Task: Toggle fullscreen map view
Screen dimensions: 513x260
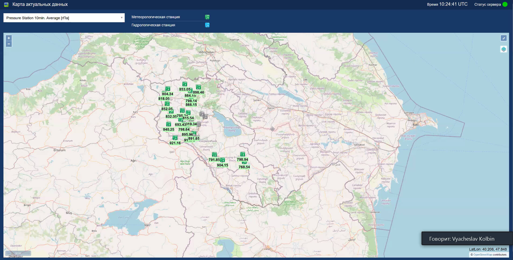Action: tap(504, 38)
